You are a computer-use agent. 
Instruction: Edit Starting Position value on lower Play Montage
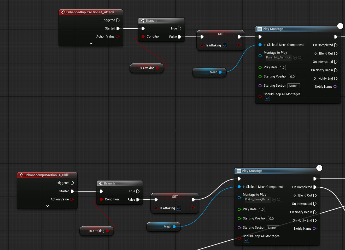(272, 218)
